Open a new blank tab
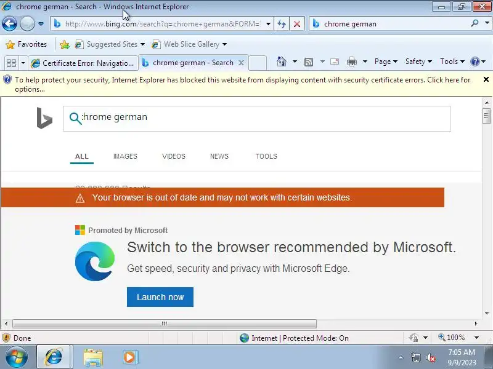The height and width of the screenshot is (369, 493). pos(258,63)
